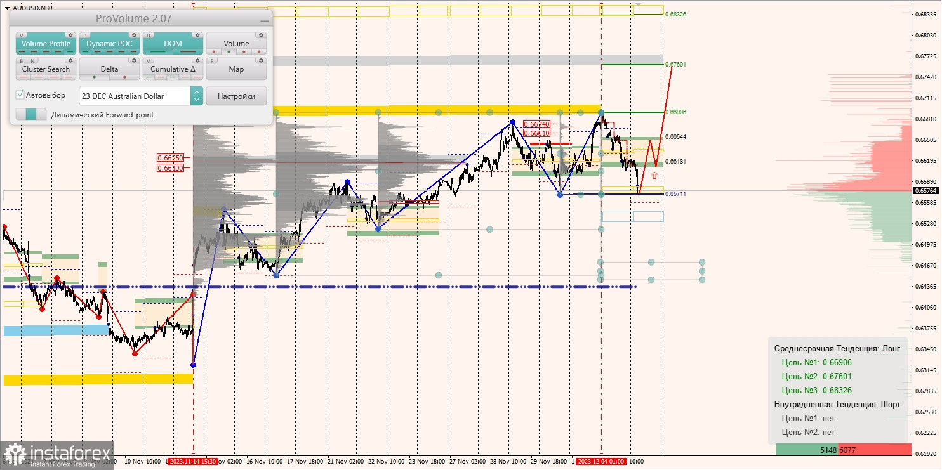Toggle green line option under Volume Profile

pos(70,52)
